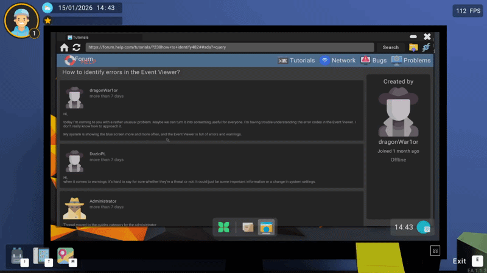
Task: Select the browser window icon in taskbar
Action: coord(266,227)
